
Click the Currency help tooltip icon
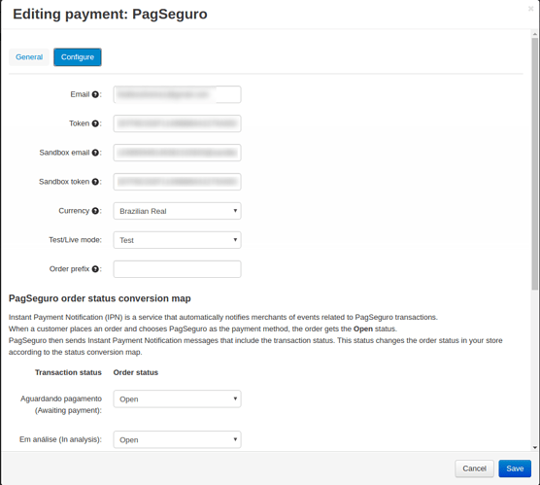tap(95, 211)
